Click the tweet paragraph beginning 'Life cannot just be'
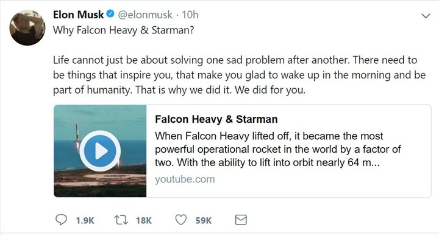This screenshot has height=236, width=439. point(240,75)
